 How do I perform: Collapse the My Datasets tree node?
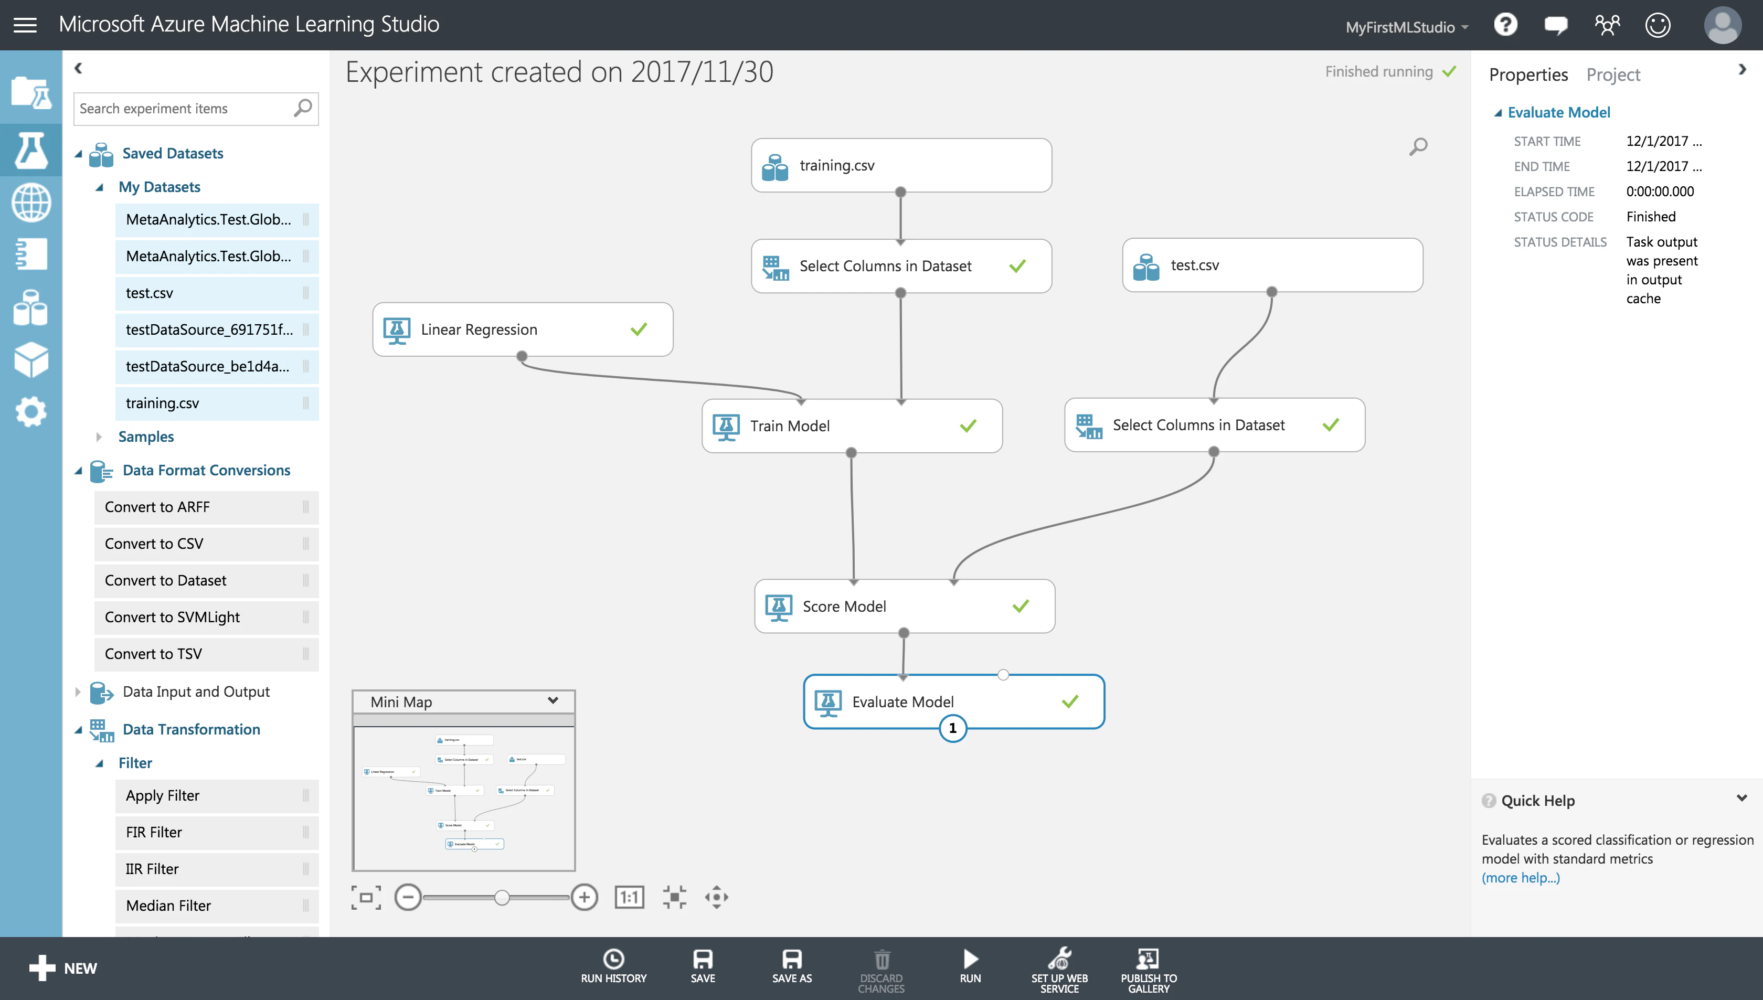[99, 187]
